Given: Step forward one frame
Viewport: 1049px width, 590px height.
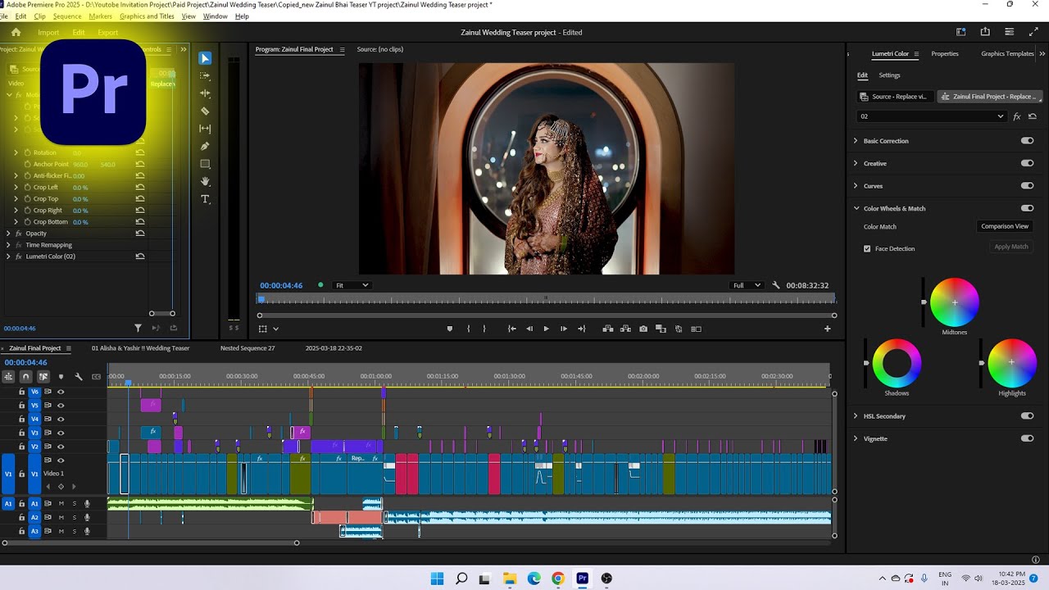Looking at the screenshot, I should [x=563, y=329].
